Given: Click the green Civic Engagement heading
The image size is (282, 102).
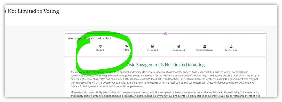Looking at the screenshot, I should [166, 65].
